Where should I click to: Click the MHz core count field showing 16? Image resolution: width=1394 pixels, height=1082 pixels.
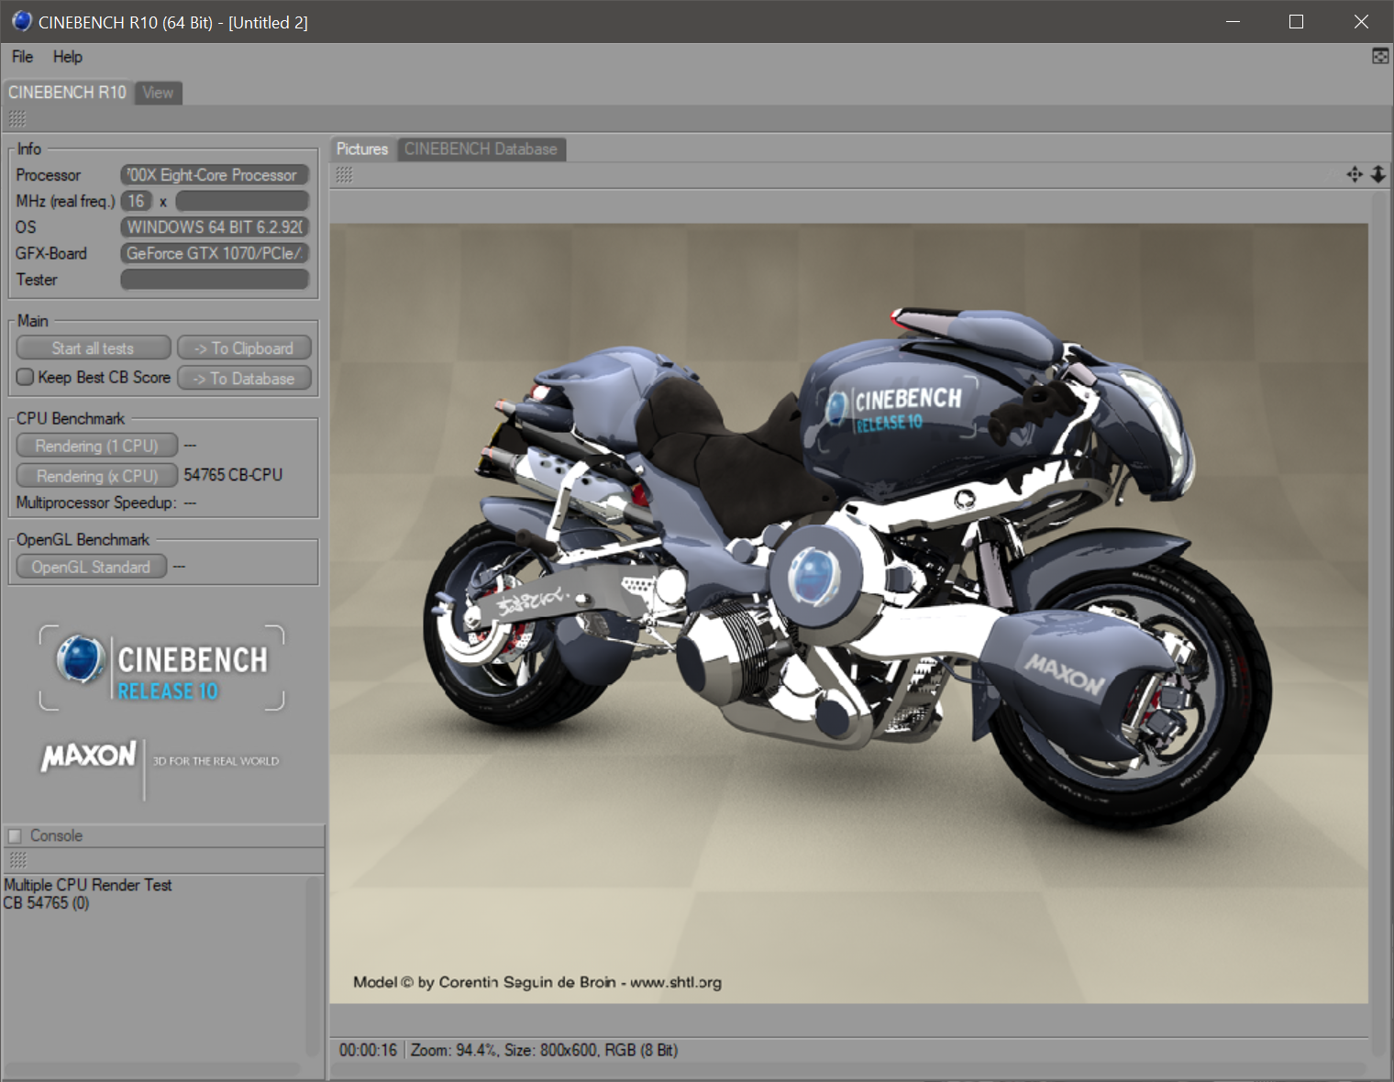[x=136, y=201]
